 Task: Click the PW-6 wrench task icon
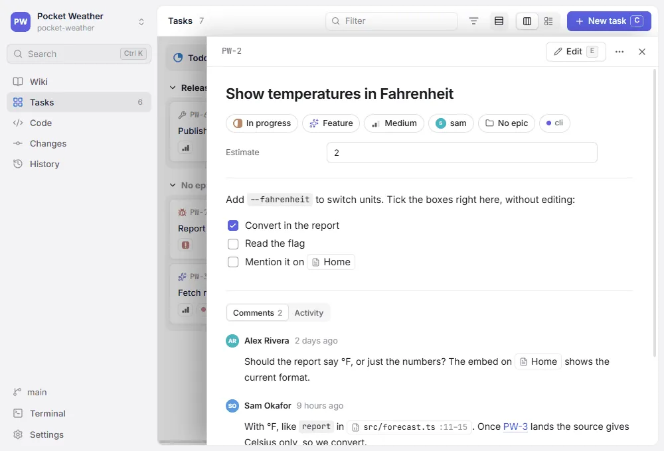coord(182,115)
